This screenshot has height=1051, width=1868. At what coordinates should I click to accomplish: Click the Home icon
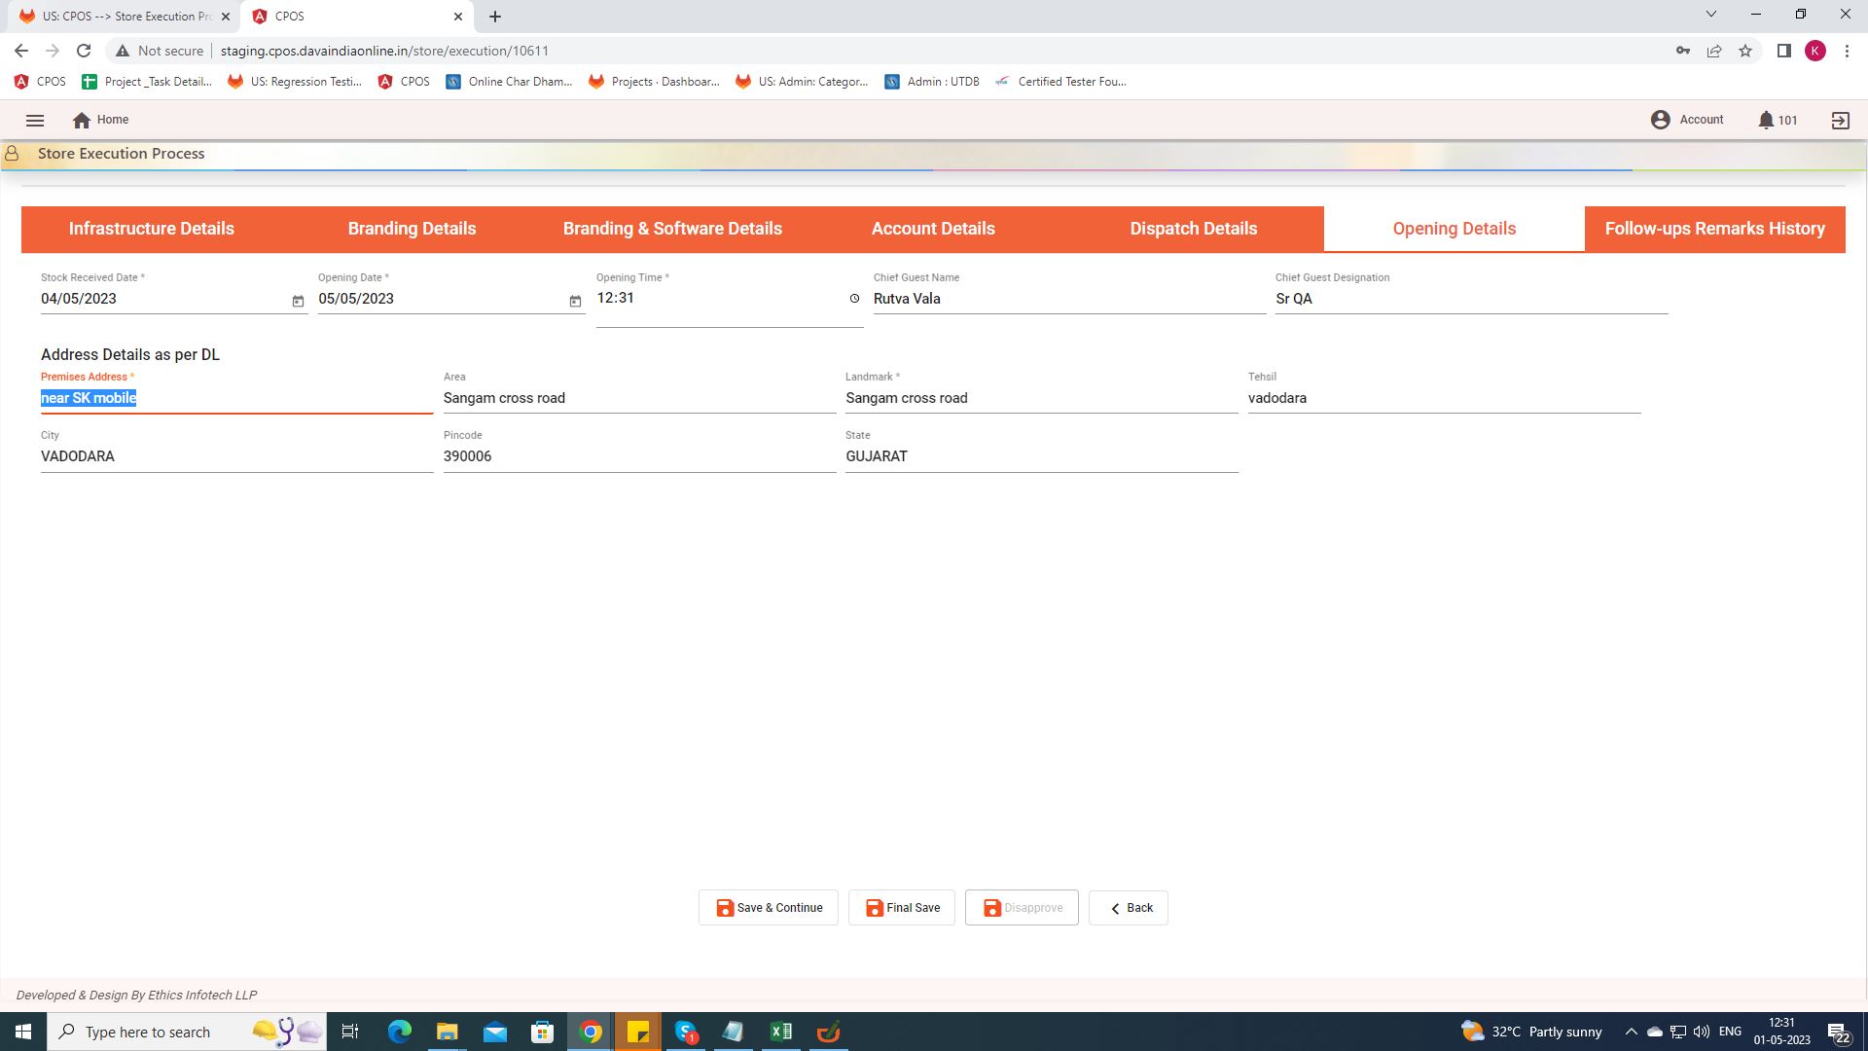pyautogui.click(x=82, y=121)
